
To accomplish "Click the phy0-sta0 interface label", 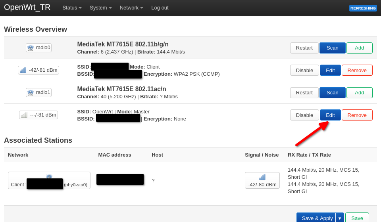I will pyautogui.click(x=75, y=185).
